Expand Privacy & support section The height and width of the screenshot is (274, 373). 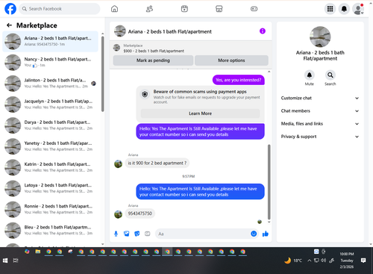tap(320, 137)
